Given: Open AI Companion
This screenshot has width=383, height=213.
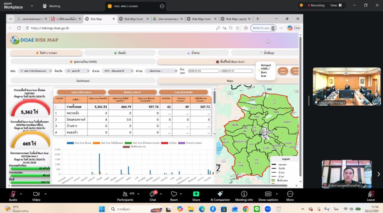Looking at the screenshot, I should click(220, 194).
